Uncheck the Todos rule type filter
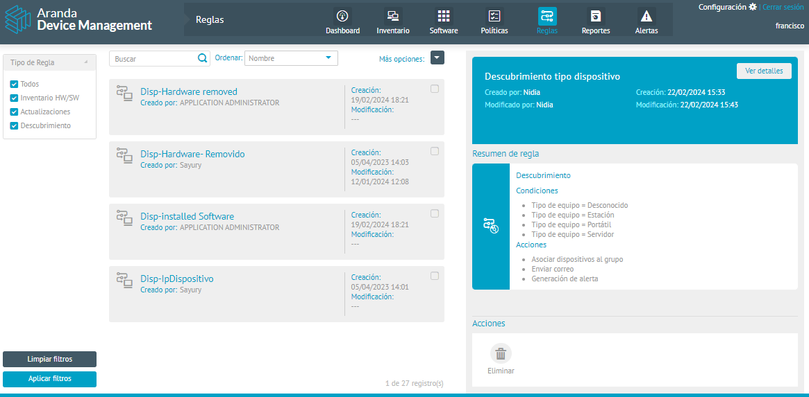This screenshot has height=397, width=809. [x=14, y=84]
